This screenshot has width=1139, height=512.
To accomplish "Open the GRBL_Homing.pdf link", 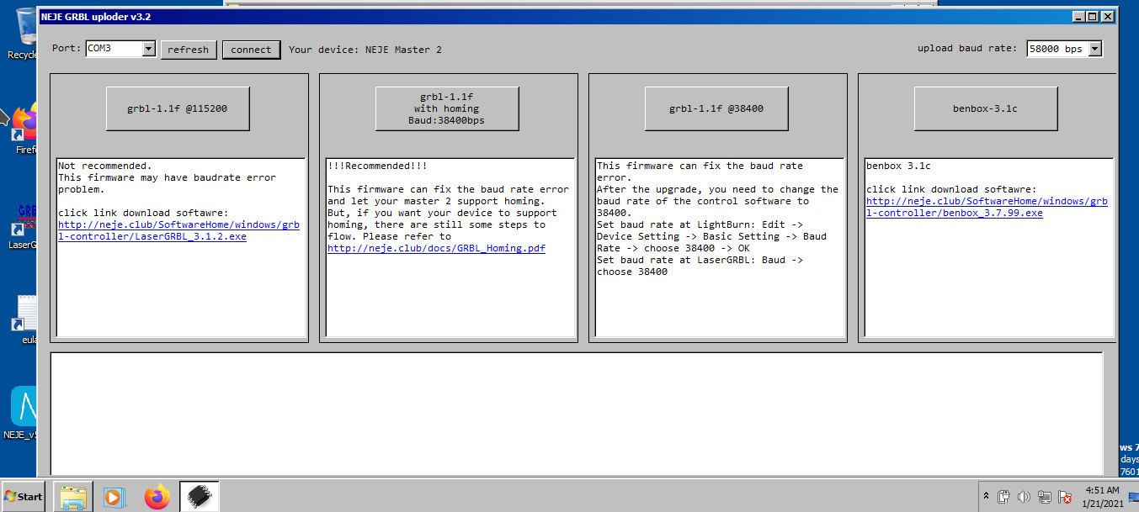I will 436,248.
